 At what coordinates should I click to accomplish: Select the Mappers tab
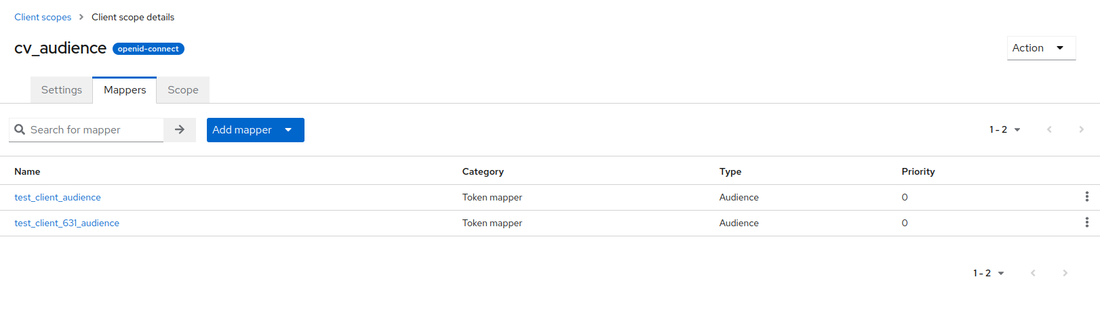tap(125, 90)
